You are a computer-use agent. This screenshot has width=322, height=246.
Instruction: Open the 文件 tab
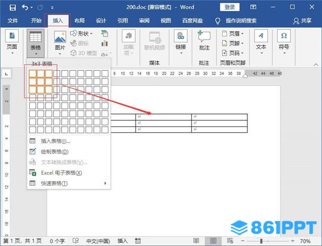(x=13, y=20)
